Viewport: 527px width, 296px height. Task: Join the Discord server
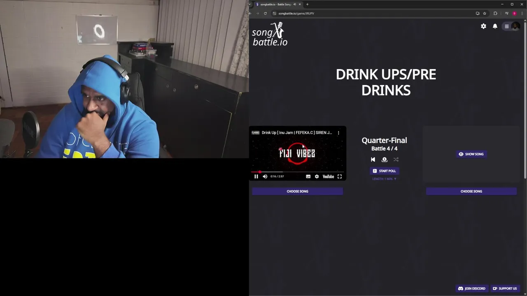pos(472,289)
